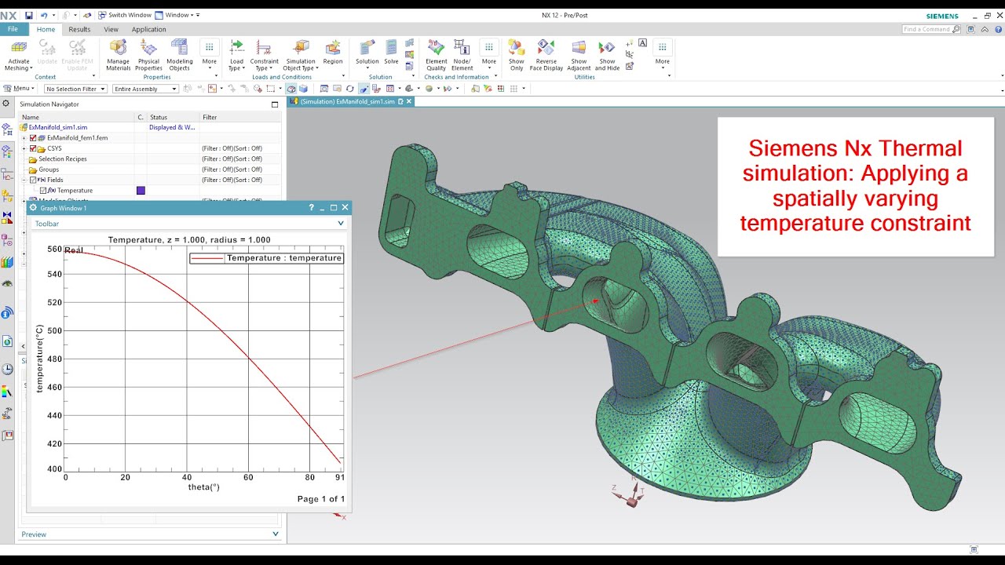Open the No Selection Filter combo box
Image resolution: width=1005 pixels, height=565 pixels.
pos(75,89)
